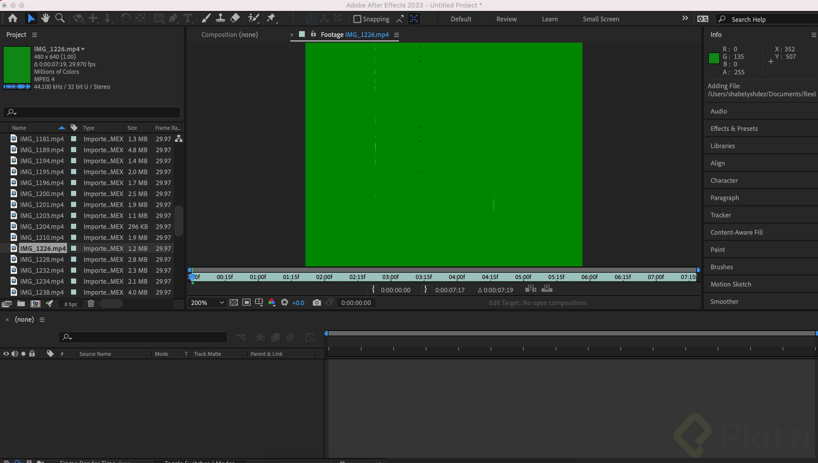This screenshot has height=463, width=818.
Task: Select the Horizontal Type tool
Action: point(188,18)
